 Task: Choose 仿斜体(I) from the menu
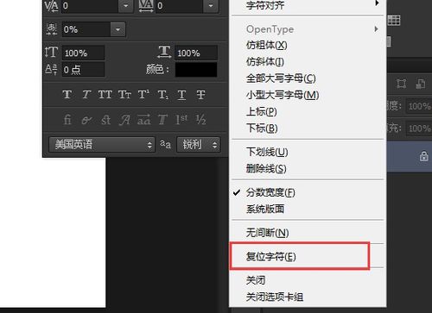click(x=308, y=61)
